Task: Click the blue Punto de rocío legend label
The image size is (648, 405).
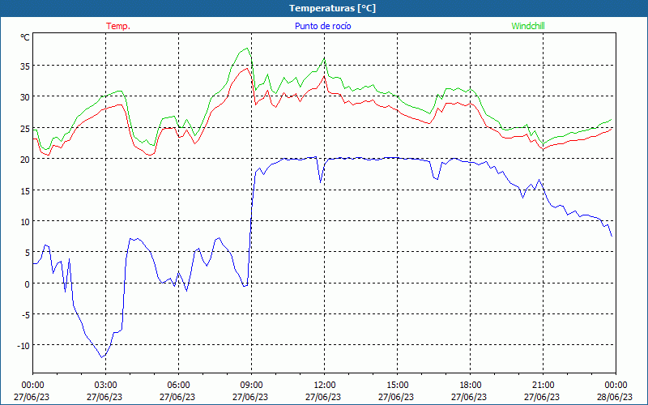Action: [322, 26]
